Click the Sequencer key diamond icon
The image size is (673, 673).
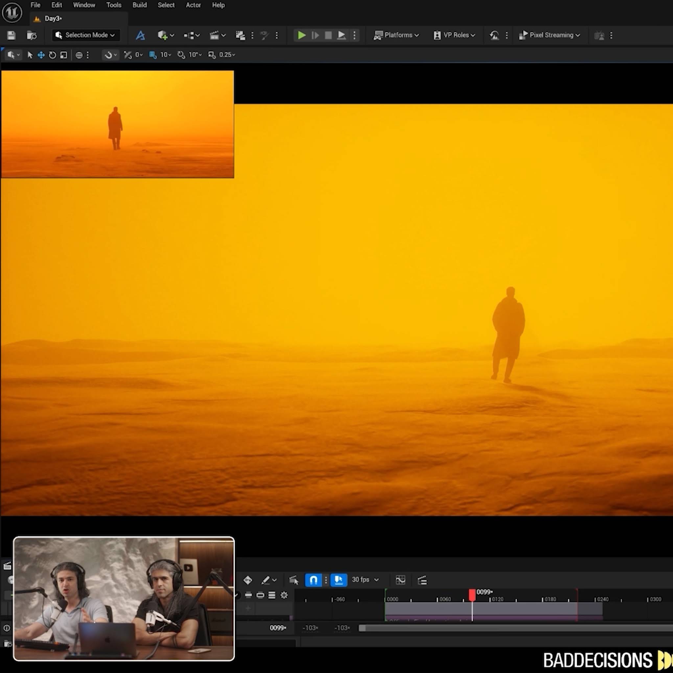(x=248, y=580)
